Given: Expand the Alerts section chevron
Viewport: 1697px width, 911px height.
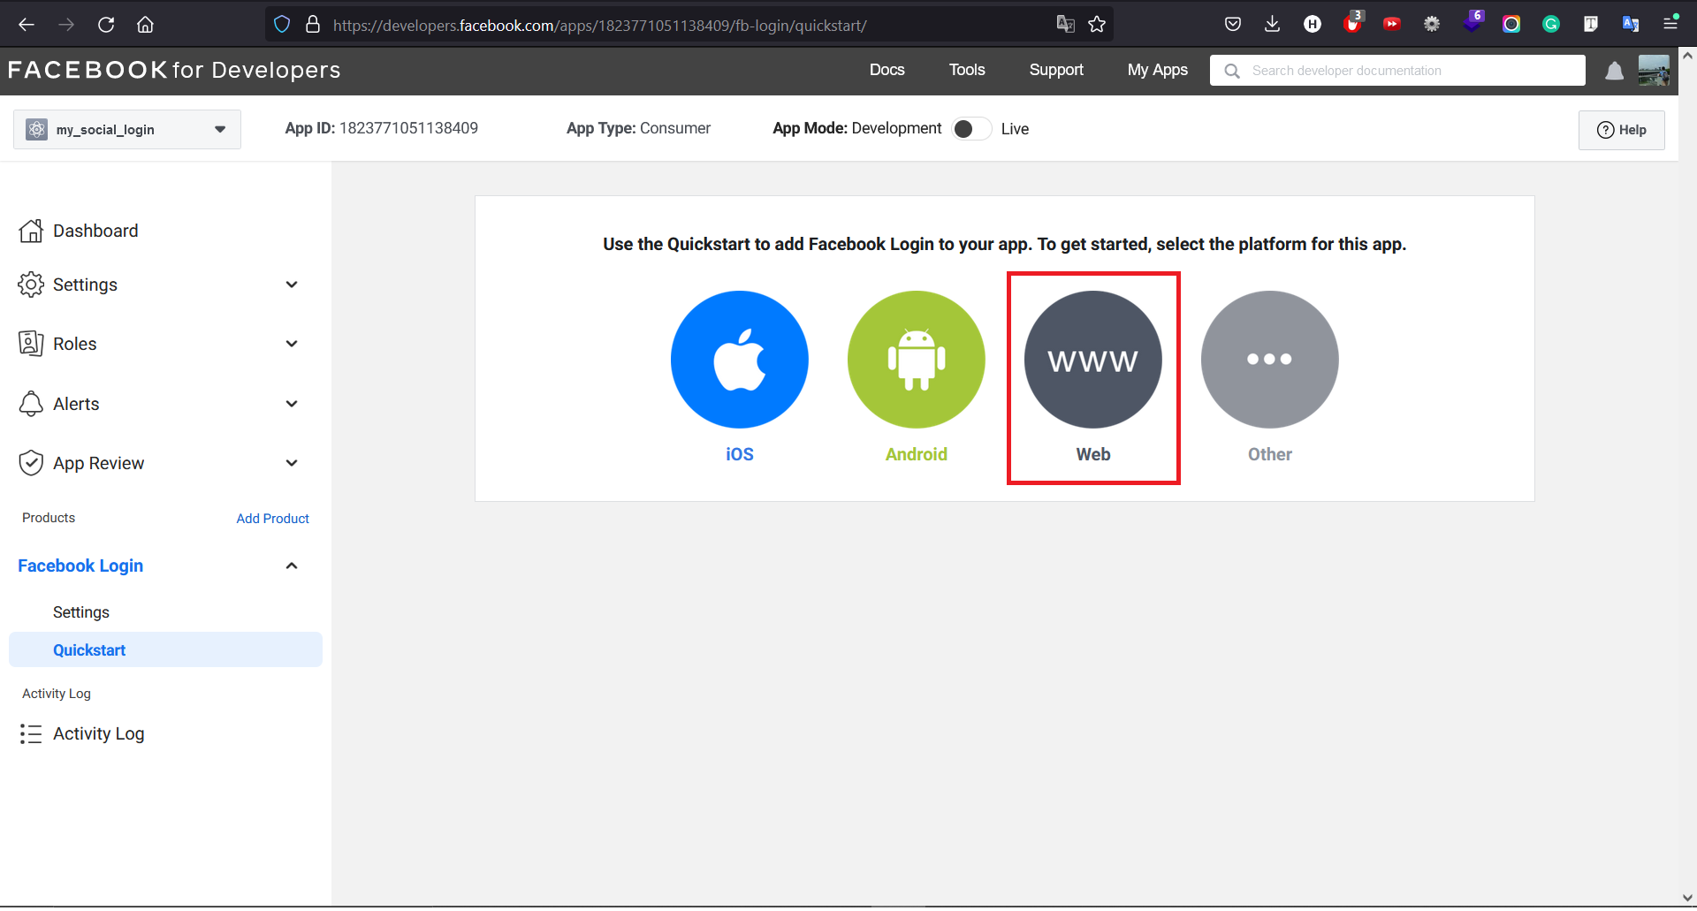Looking at the screenshot, I should pos(292,404).
